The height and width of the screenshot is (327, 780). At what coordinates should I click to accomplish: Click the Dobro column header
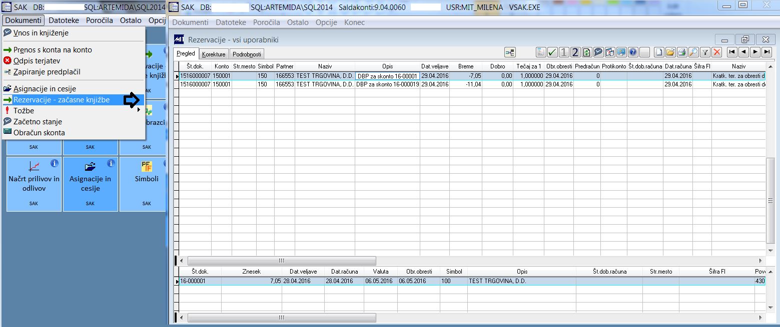(x=498, y=66)
